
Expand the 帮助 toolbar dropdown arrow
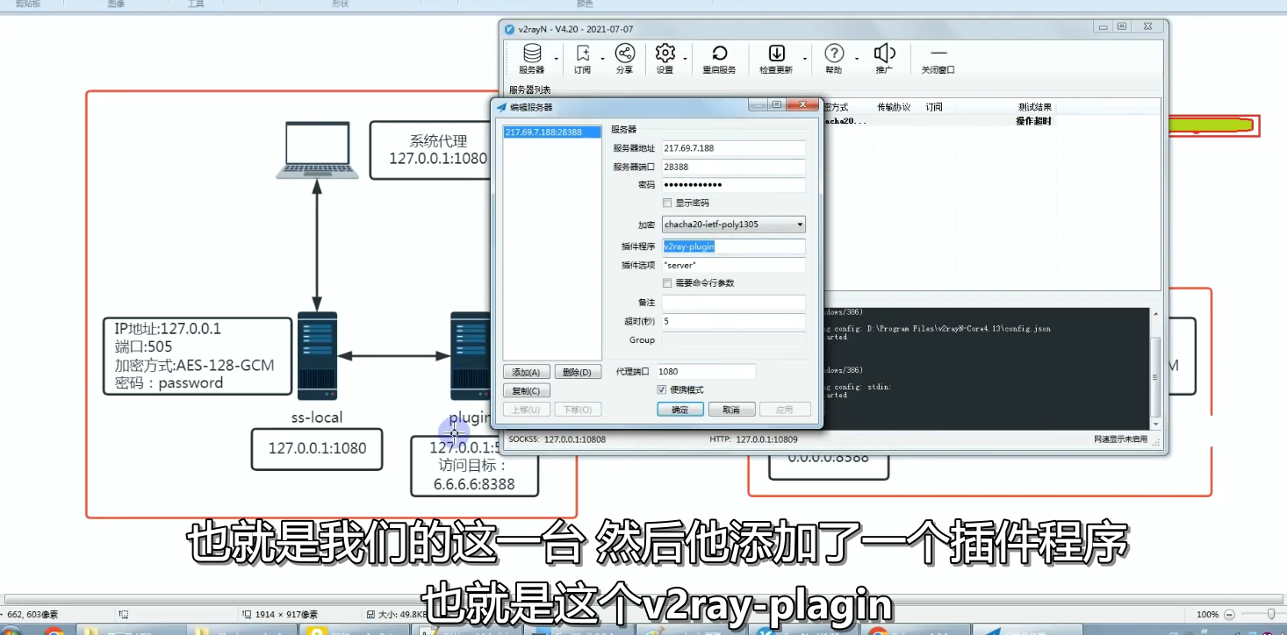[855, 60]
